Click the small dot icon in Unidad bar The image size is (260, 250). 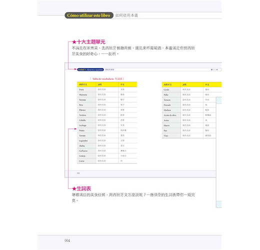click(211, 69)
